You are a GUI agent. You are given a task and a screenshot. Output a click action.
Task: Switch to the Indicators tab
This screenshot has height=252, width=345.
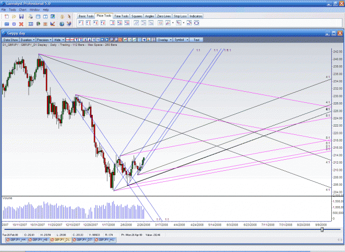pos(196,16)
